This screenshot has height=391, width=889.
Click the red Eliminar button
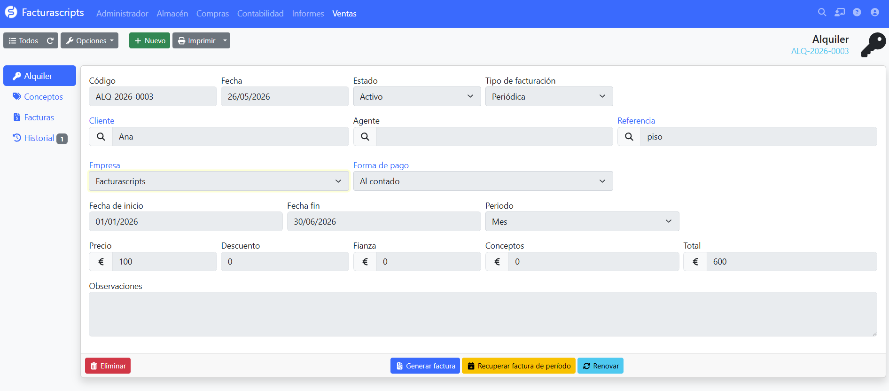pyautogui.click(x=108, y=366)
